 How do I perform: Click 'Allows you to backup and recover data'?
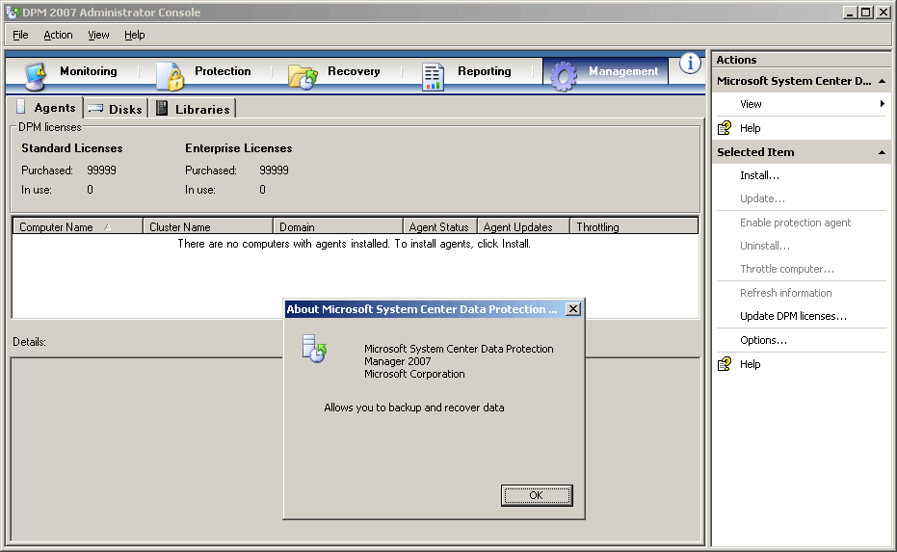(x=414, y=407)
